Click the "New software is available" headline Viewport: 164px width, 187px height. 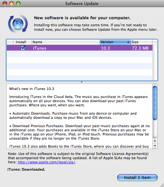coord(82,18)
